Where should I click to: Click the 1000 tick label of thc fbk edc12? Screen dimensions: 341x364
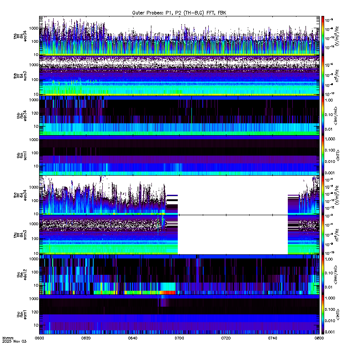click(34, 259)
